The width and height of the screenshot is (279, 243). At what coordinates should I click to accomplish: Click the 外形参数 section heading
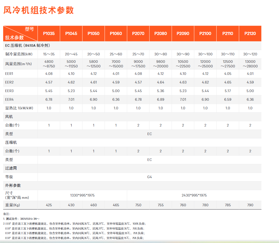13,185
